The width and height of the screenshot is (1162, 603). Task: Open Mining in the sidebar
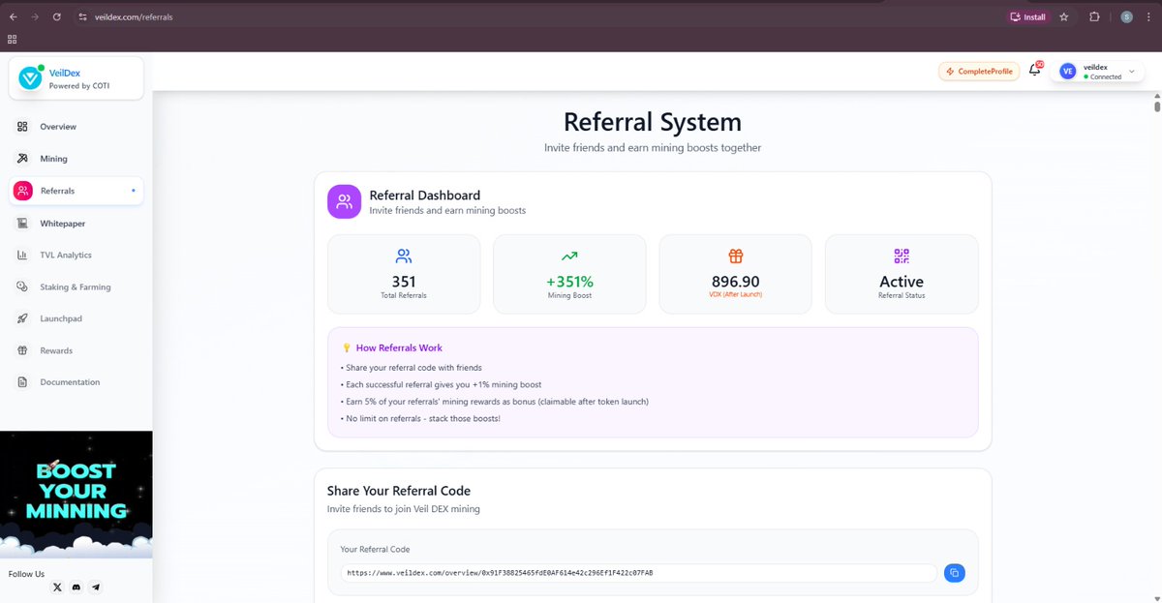point(76,159)
